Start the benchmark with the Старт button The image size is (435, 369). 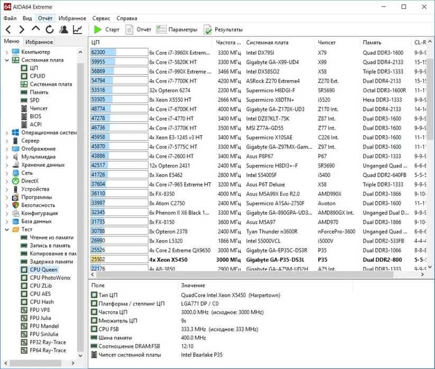tap(107, 30)
